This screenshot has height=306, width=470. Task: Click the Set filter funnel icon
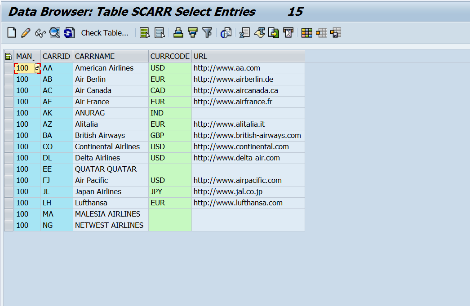pos(207,32)
